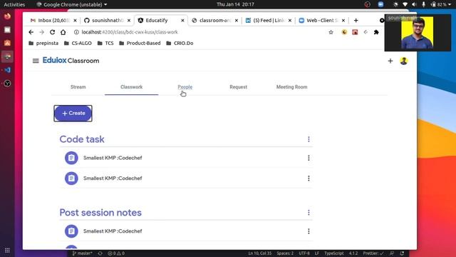Open OBS Studio from the dock

(x=7, y=84)
